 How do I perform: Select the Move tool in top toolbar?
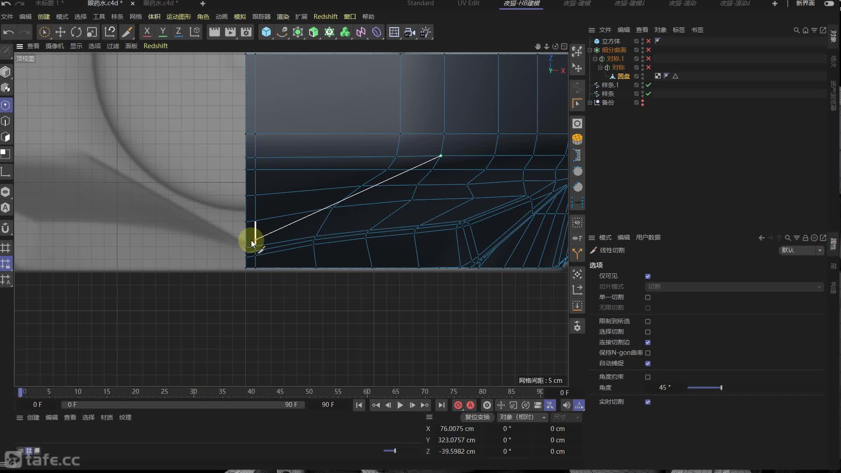60,32
